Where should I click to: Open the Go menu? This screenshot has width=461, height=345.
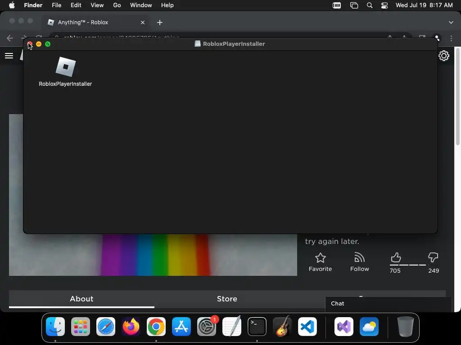pos(117,5)
